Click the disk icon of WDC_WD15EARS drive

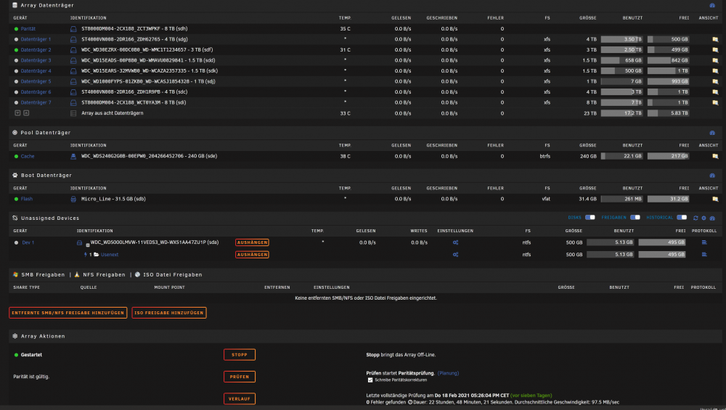point(73,71)
